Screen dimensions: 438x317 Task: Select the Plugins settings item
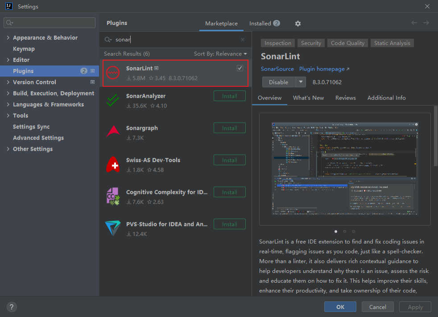pos(50,71)
